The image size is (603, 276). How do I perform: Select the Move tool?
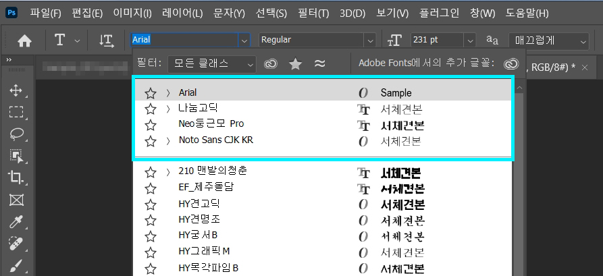pyautogui.click(x=16, y=90)
